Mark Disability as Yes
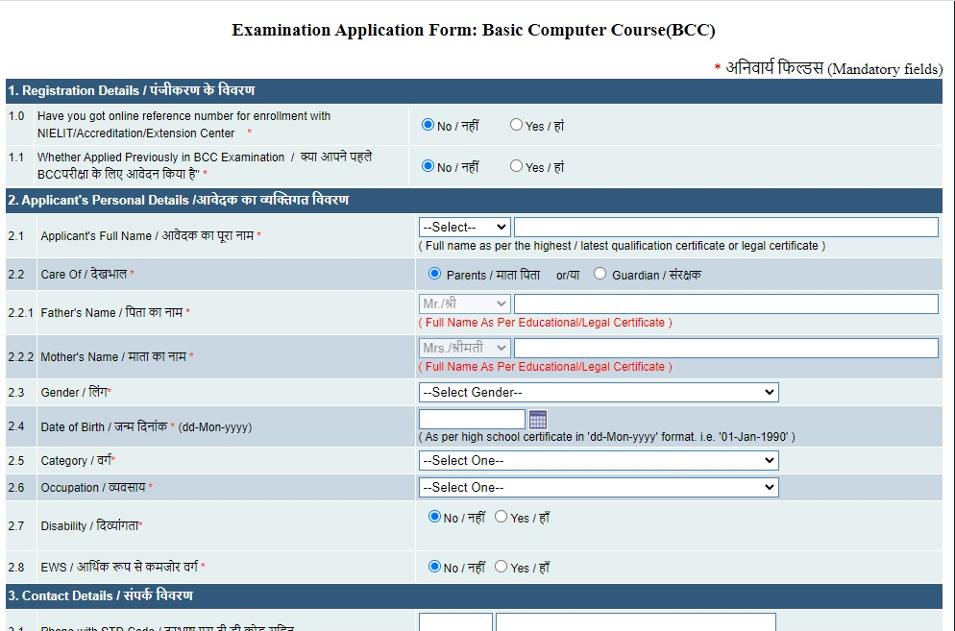955x631 pixels. coord(501,517)
